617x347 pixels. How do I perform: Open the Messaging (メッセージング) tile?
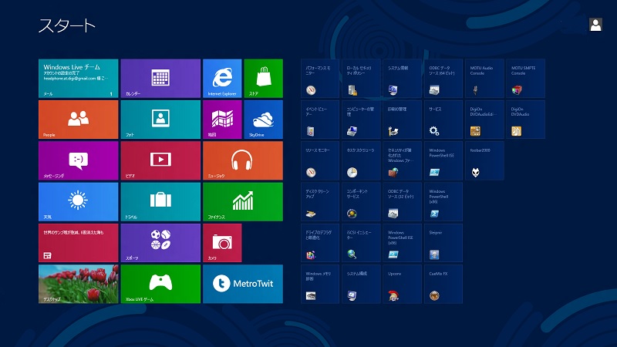pos(79,160)
